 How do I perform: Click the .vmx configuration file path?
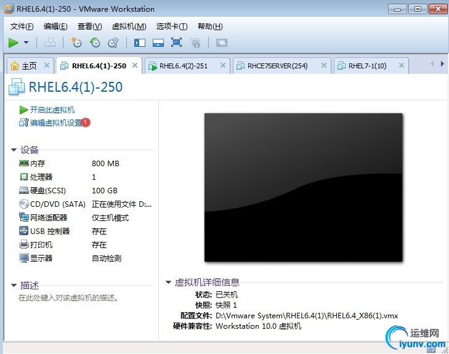click(307, 316)
